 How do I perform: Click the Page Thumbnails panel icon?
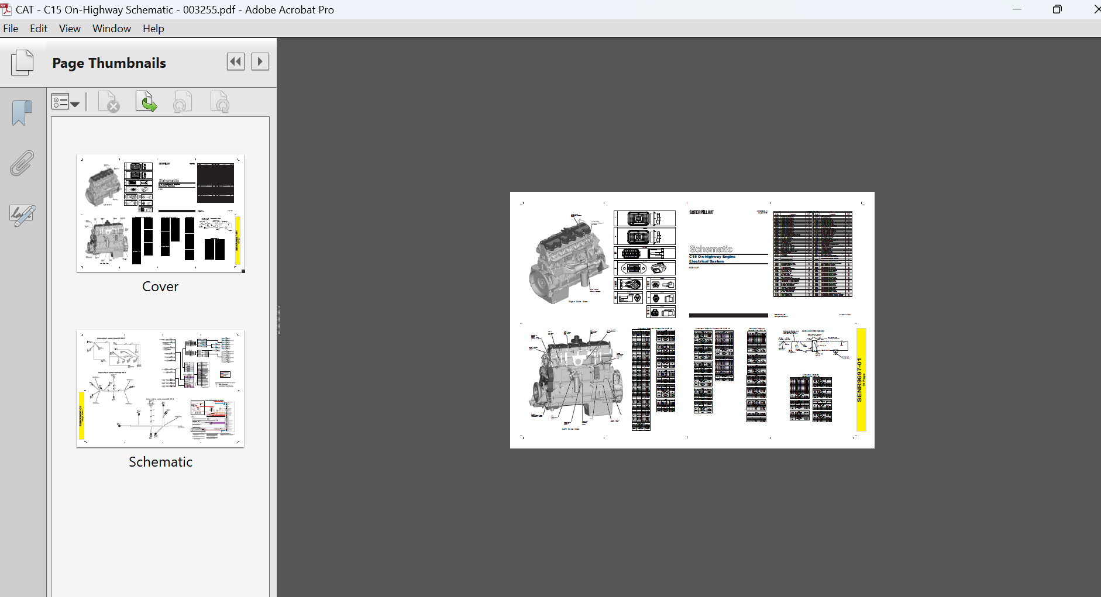[22, 63]
